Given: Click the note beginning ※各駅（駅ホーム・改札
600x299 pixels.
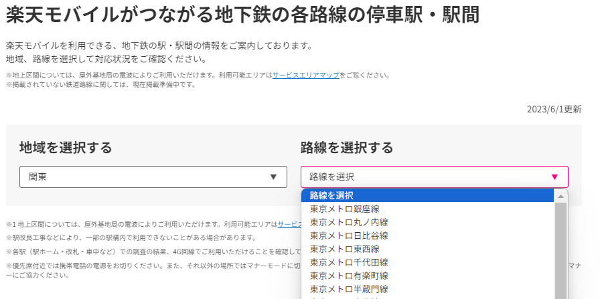Looking at the screenshot, I should [x=153, y=252].
